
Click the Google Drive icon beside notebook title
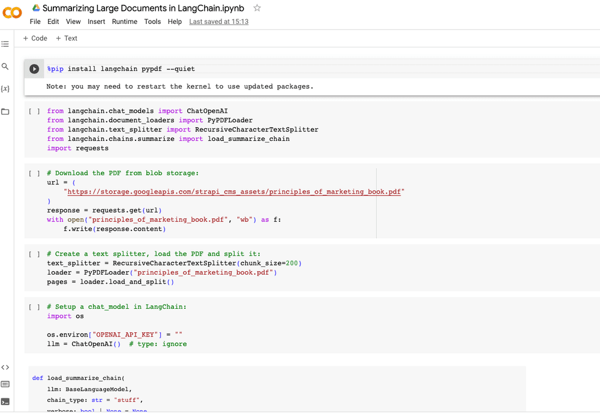37,8
